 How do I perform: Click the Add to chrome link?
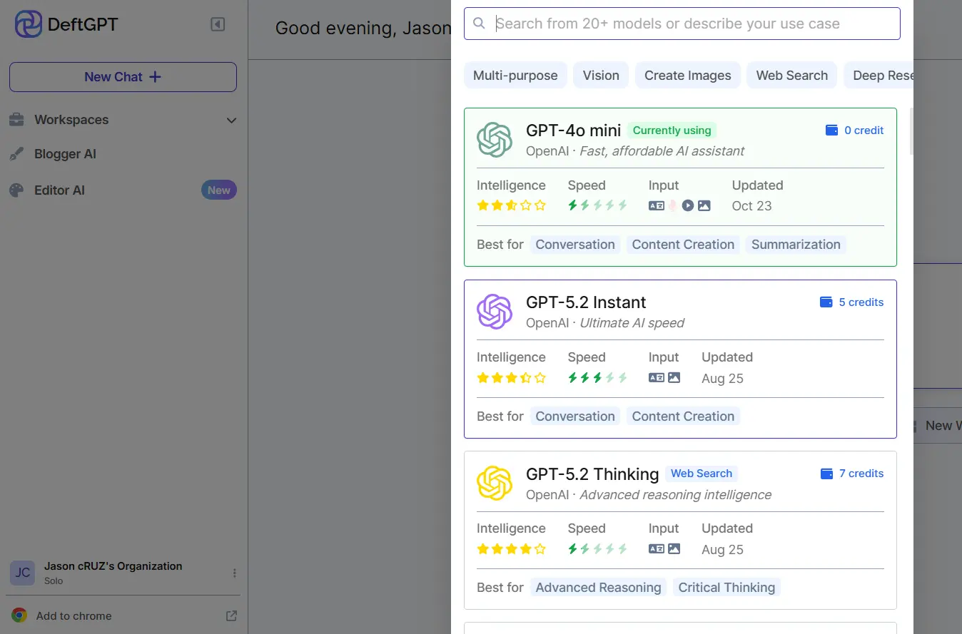[x=74, y=615]
